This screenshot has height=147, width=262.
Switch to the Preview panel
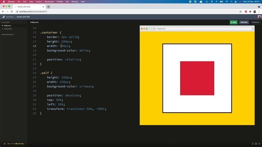coord(244,22)
